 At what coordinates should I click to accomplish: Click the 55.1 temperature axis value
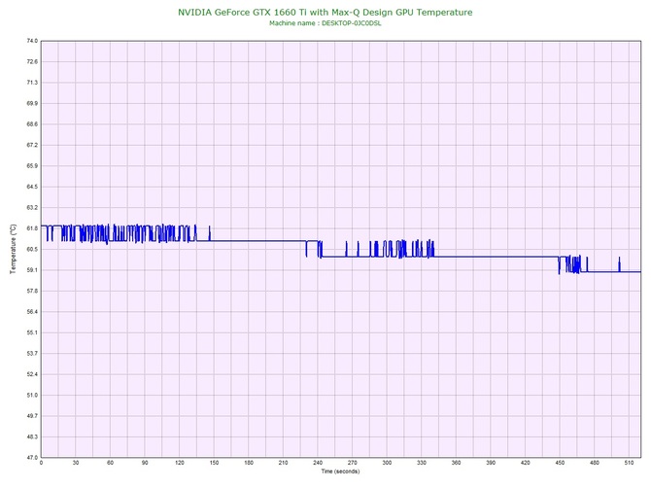pos(32,332)
